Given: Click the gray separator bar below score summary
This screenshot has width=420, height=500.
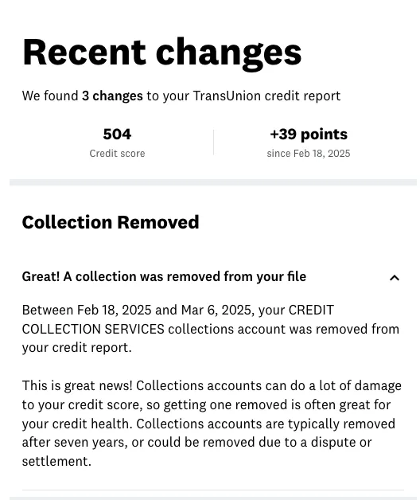Looking at the screenshot, I should click(x=213, y=182).
